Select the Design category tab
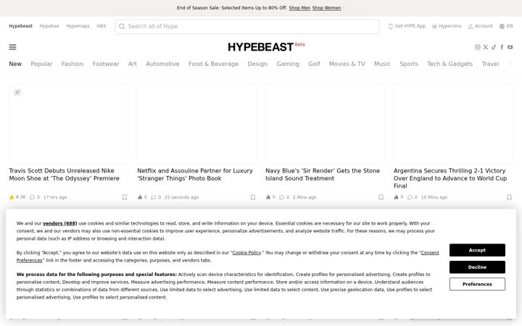This screenshot has width=522, height=326. click(257, 64)
